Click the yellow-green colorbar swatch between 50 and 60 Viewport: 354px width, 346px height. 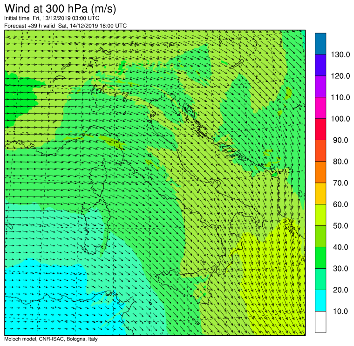click(320, 215)
